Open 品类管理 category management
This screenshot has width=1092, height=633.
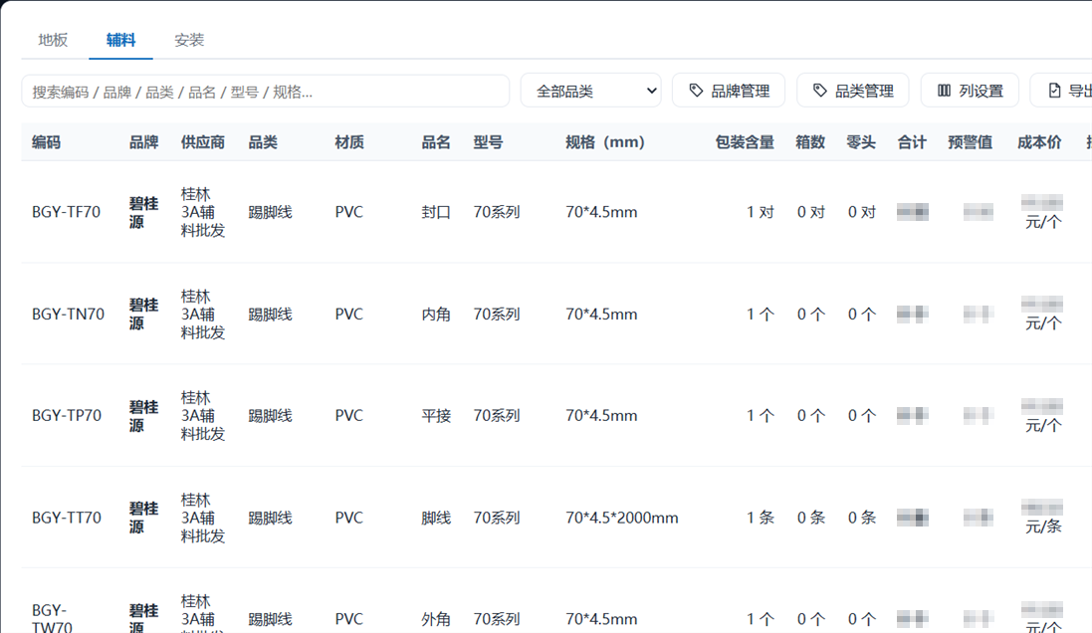[x=852, y=91]
